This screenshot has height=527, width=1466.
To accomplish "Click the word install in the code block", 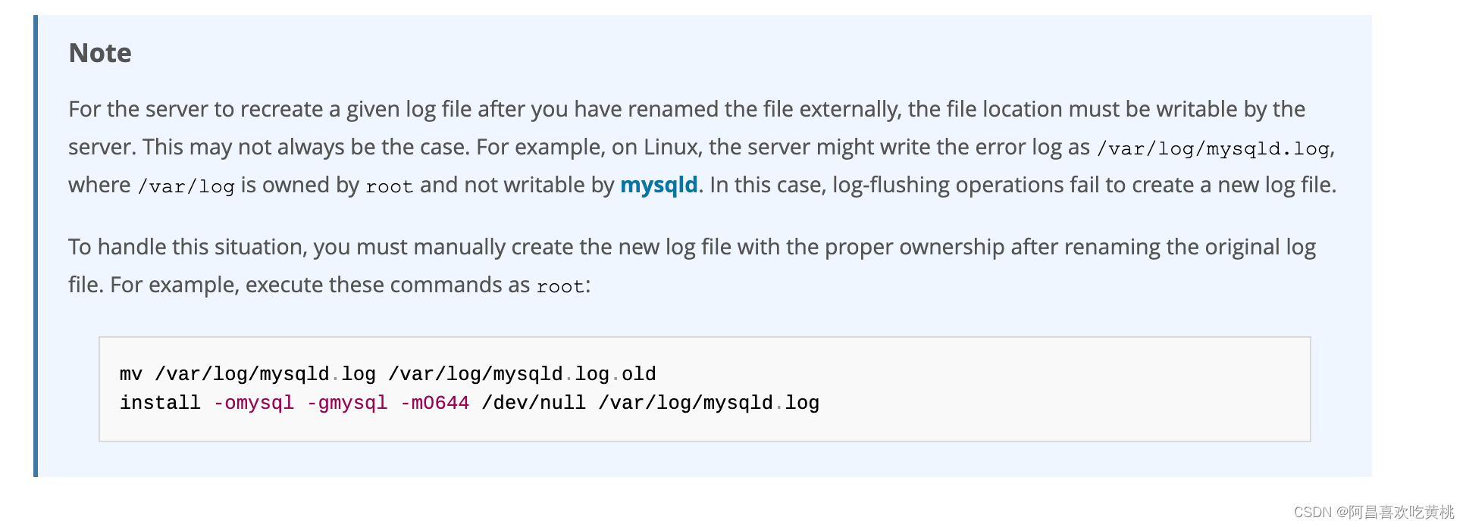I will point(160,403).
